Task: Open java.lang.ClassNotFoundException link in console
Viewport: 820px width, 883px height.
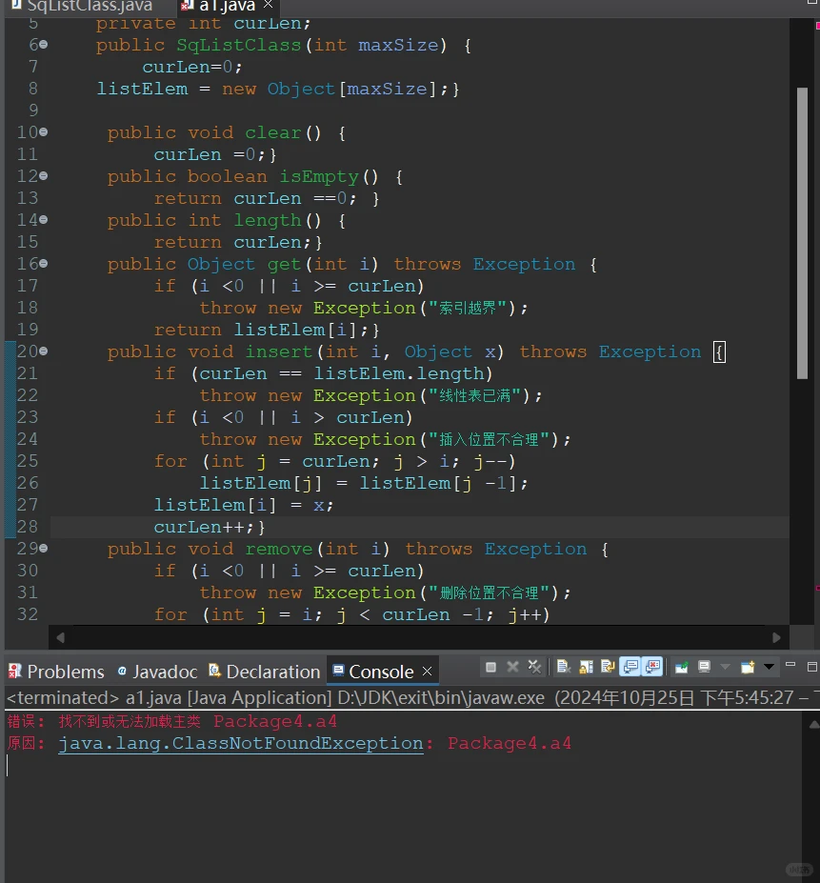Action: click(x=241, y=743)
